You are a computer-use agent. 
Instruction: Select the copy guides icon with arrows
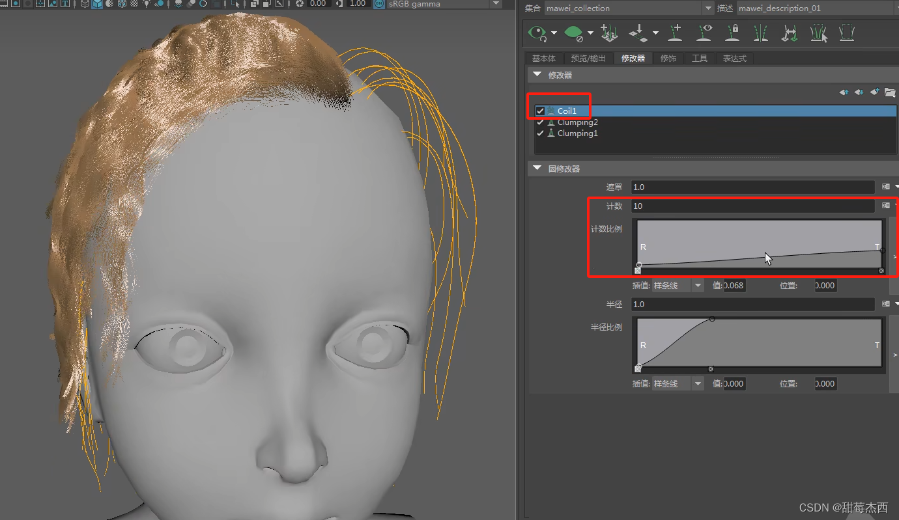coord(790,32)
